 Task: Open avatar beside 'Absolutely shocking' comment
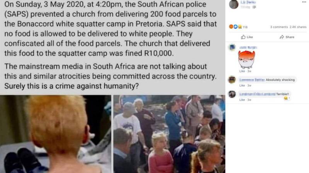[x=232, y=80]
